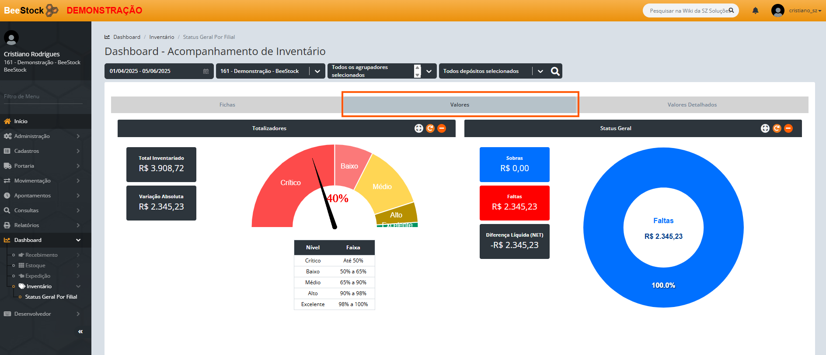
Task: Refresh the Totalizadores panel
Action: [x=430, y=128]
